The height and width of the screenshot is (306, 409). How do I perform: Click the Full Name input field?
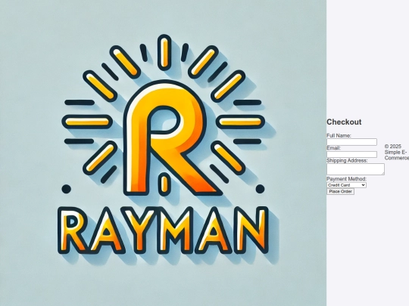point(351,142)
